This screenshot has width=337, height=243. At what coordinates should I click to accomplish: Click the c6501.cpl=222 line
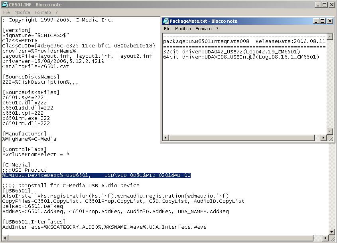tap(23, 113)
